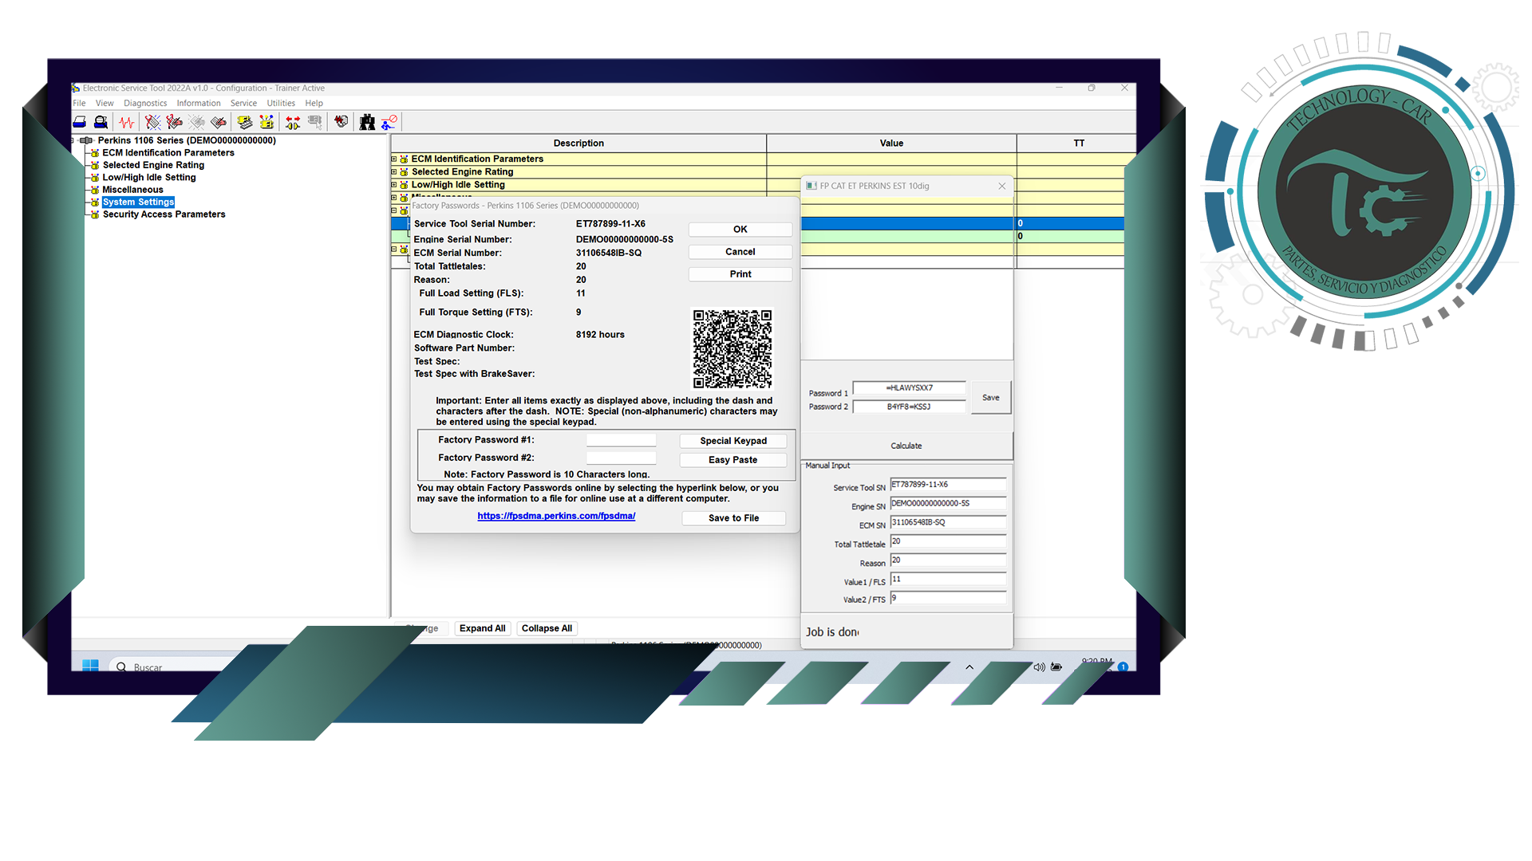Open Logged Diagnostic Codes toolbar icon
Image resolution: width=1532 pixels, height=861 pixels.
(x=174, y=122)
